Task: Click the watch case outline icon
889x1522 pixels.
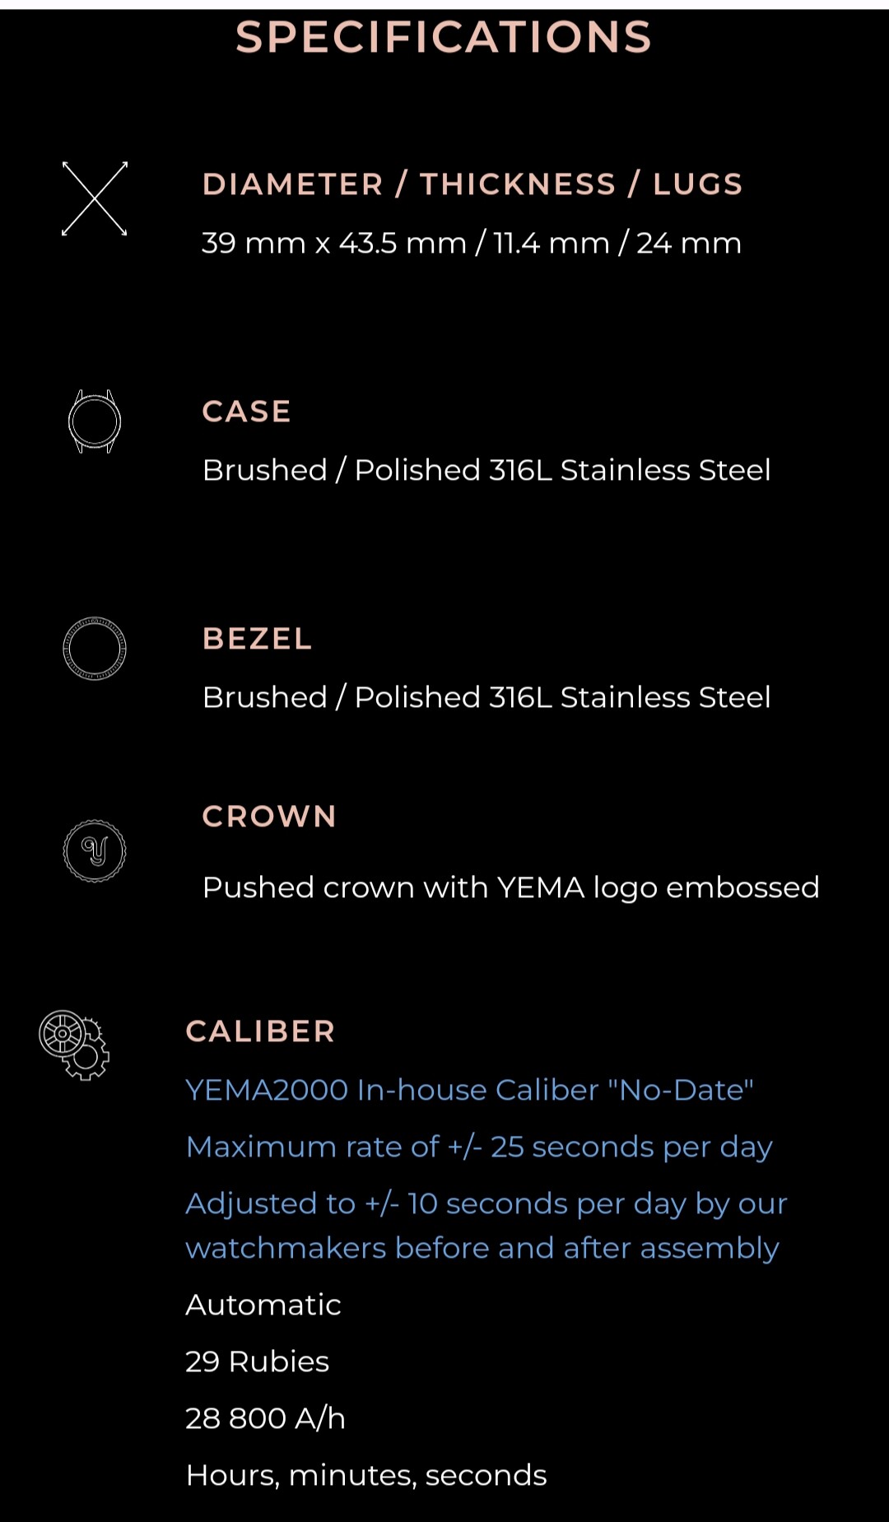Action: click(x=95, y=421)
